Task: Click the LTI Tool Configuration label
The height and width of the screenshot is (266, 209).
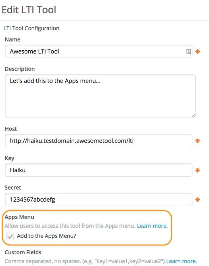Action: click(x=31, y=28)
